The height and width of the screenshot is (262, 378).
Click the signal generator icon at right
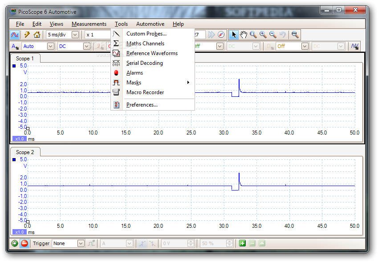pos(354,46)
